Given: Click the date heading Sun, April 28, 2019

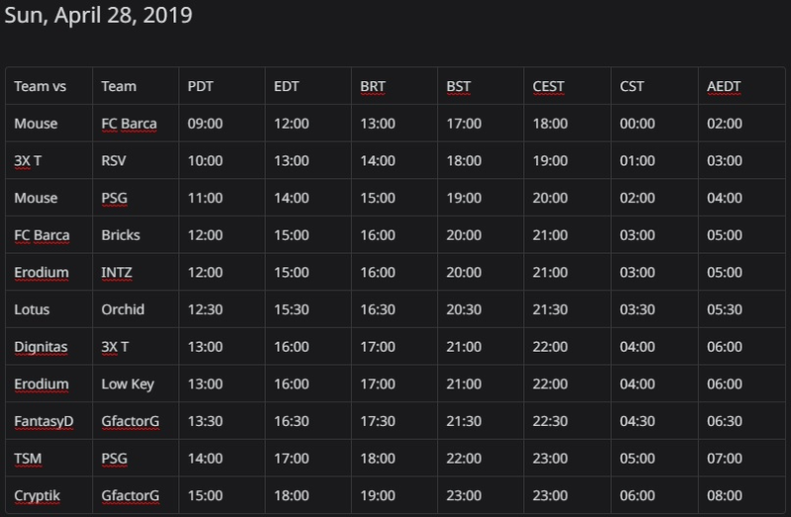Looking at the screenshot, I should (x=98, y=15).
